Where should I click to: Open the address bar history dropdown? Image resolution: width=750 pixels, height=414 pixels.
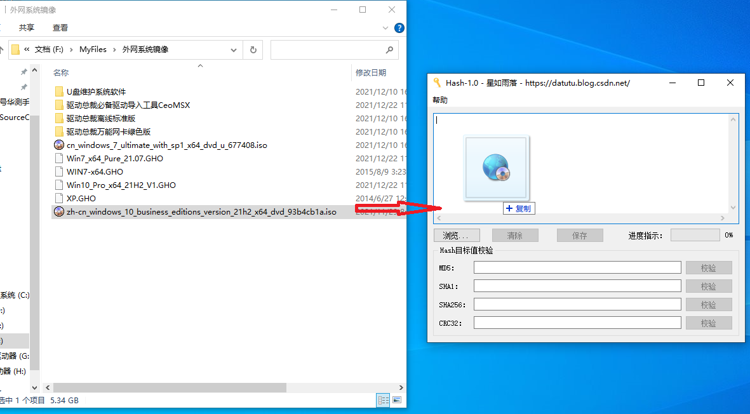(234, 50)
